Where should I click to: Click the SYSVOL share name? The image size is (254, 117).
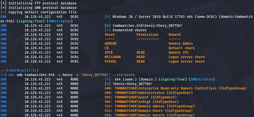pos(111,61)
